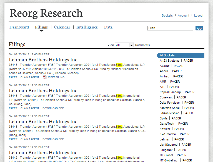Open the Lehman Brothers heading for filing 35443
This screenshot has height=162, width=213.
click(x=44, y=122)
